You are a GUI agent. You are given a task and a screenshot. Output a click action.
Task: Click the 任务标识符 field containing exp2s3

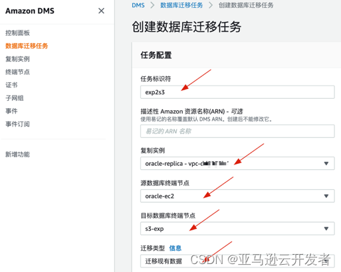tap(237, 92)
